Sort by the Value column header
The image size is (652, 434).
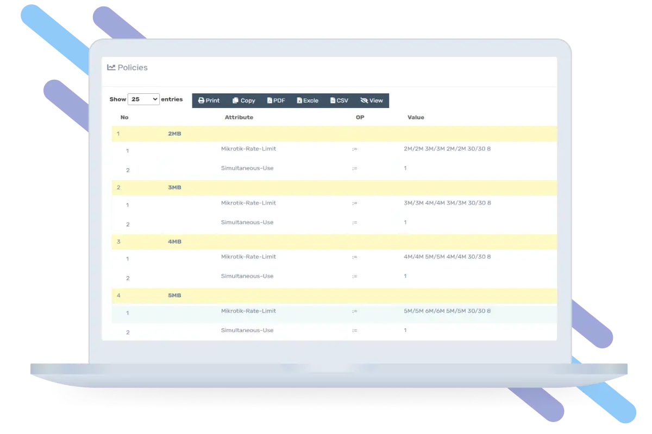416,117
